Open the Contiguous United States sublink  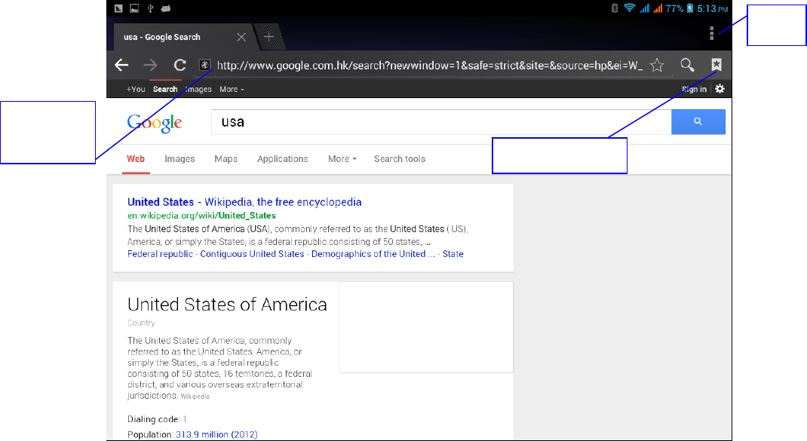pos(252,254)
